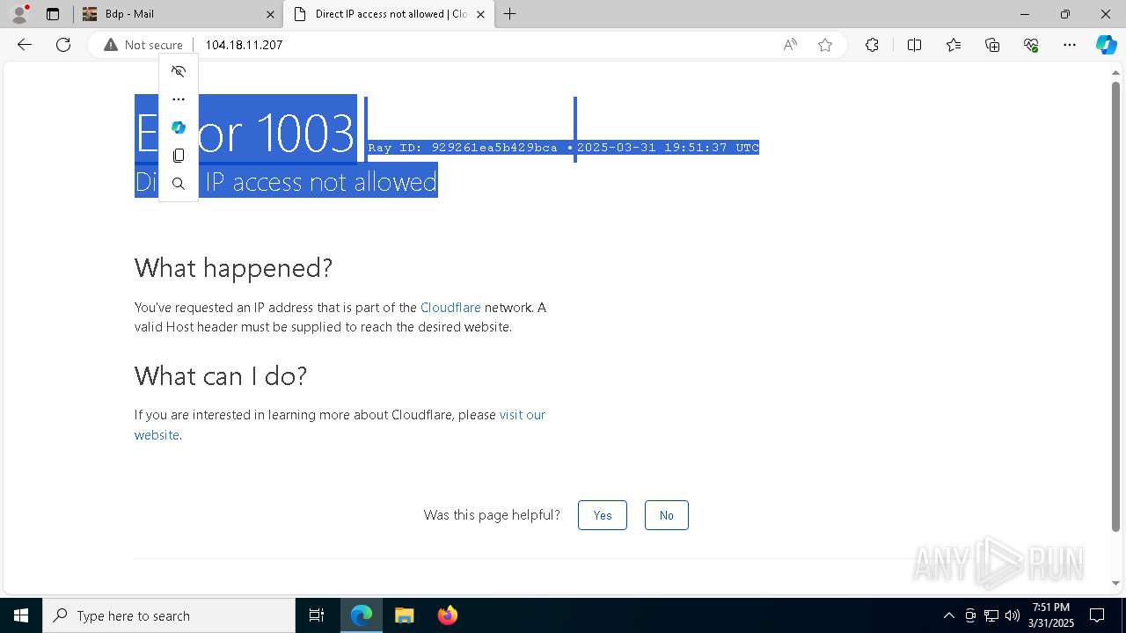Enable Split screen view
1126x633 pixels.
914,45
